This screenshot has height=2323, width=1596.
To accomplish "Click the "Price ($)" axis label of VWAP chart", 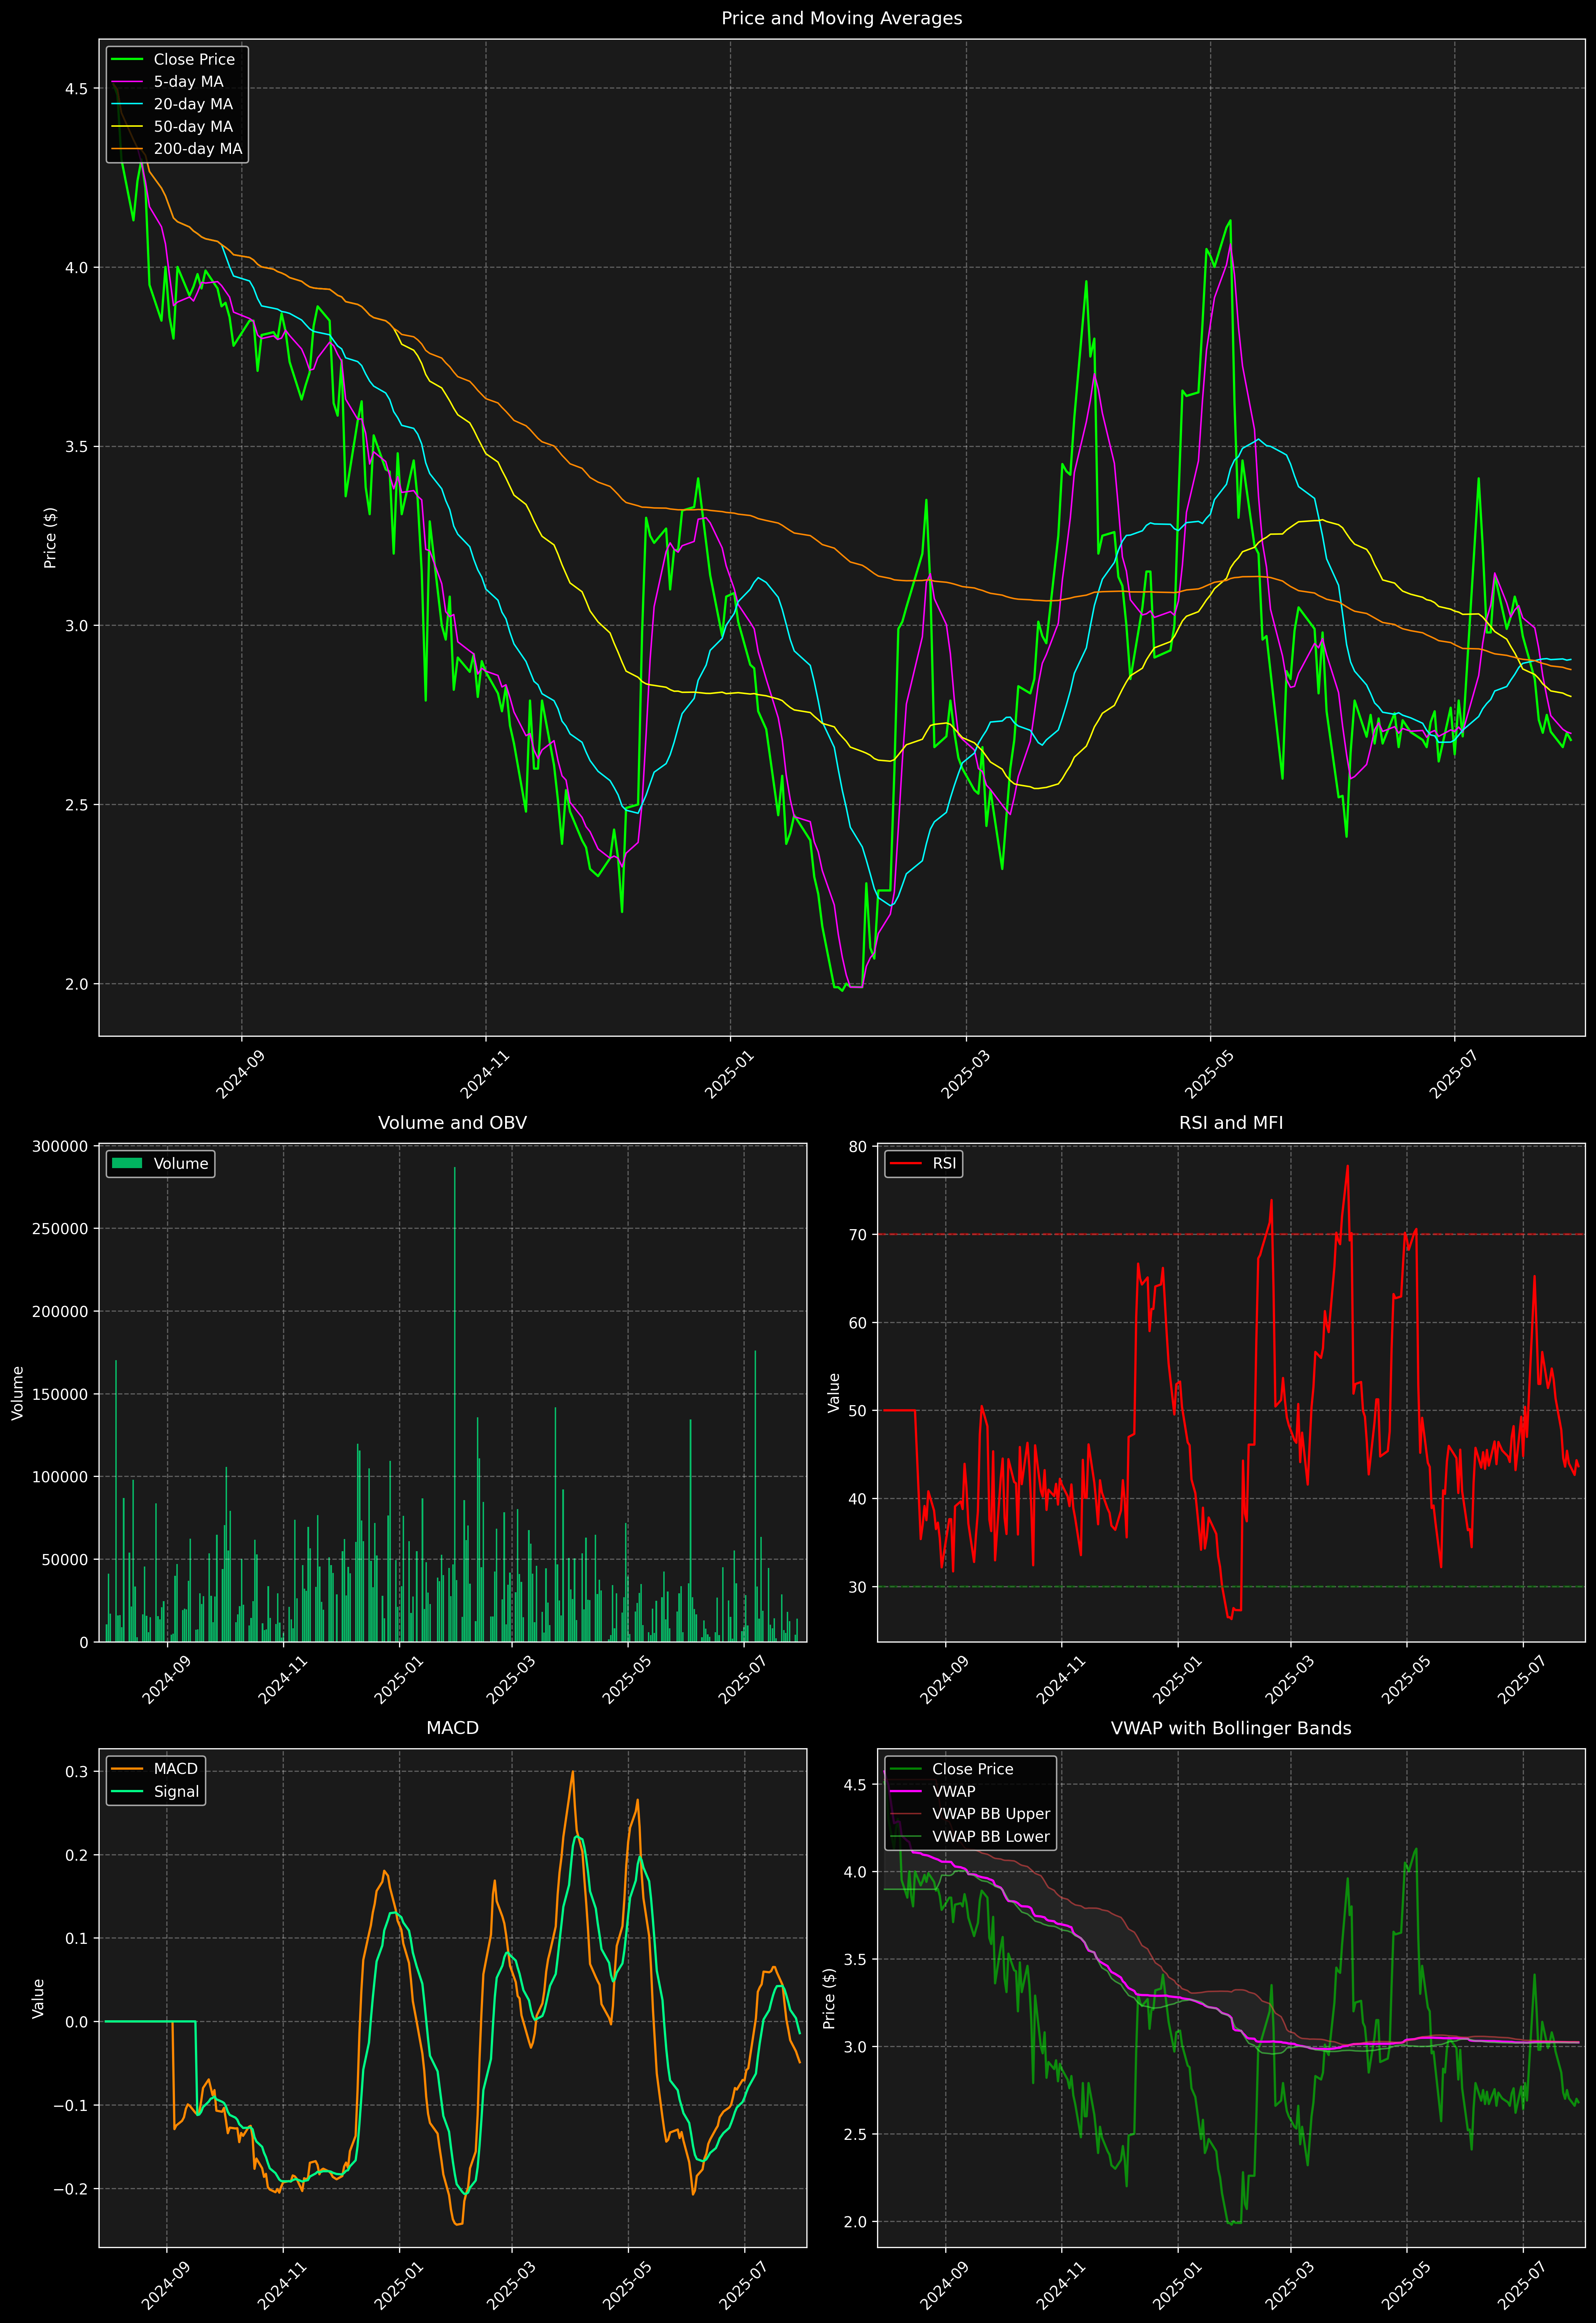I will pos(828,1998).
